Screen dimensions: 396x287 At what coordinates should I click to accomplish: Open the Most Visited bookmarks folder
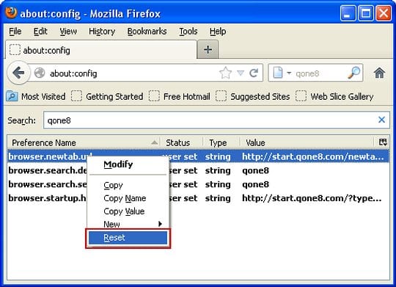(36, 97)
